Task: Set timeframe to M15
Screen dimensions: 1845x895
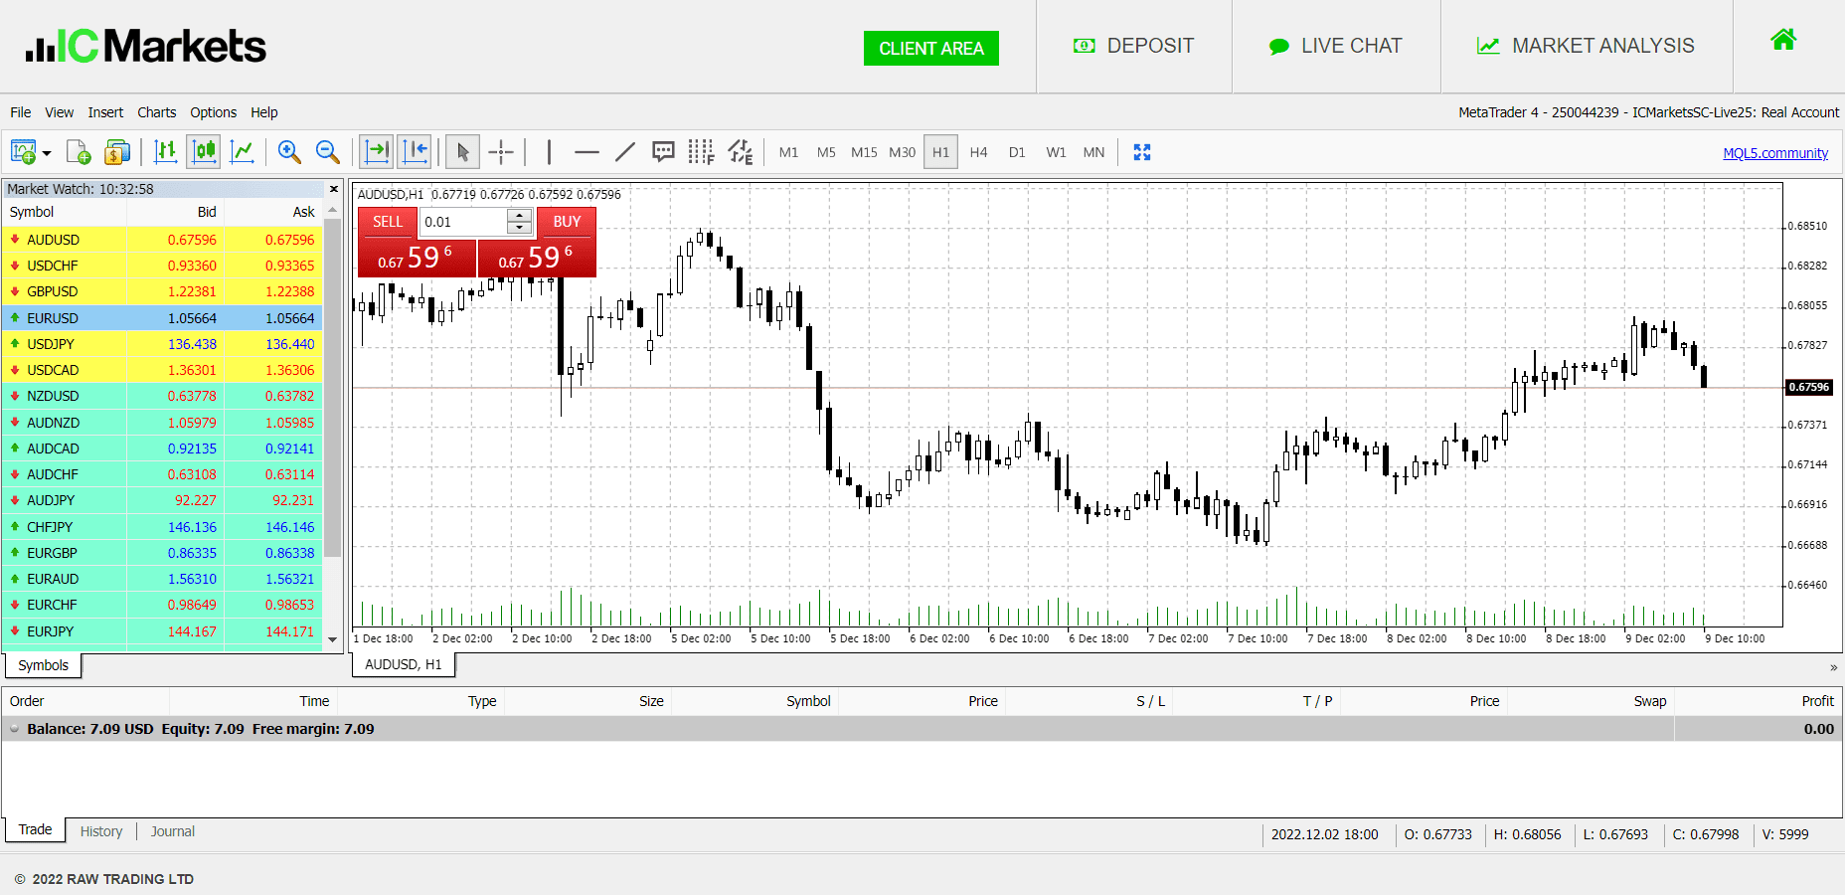Action: (864, 152)
